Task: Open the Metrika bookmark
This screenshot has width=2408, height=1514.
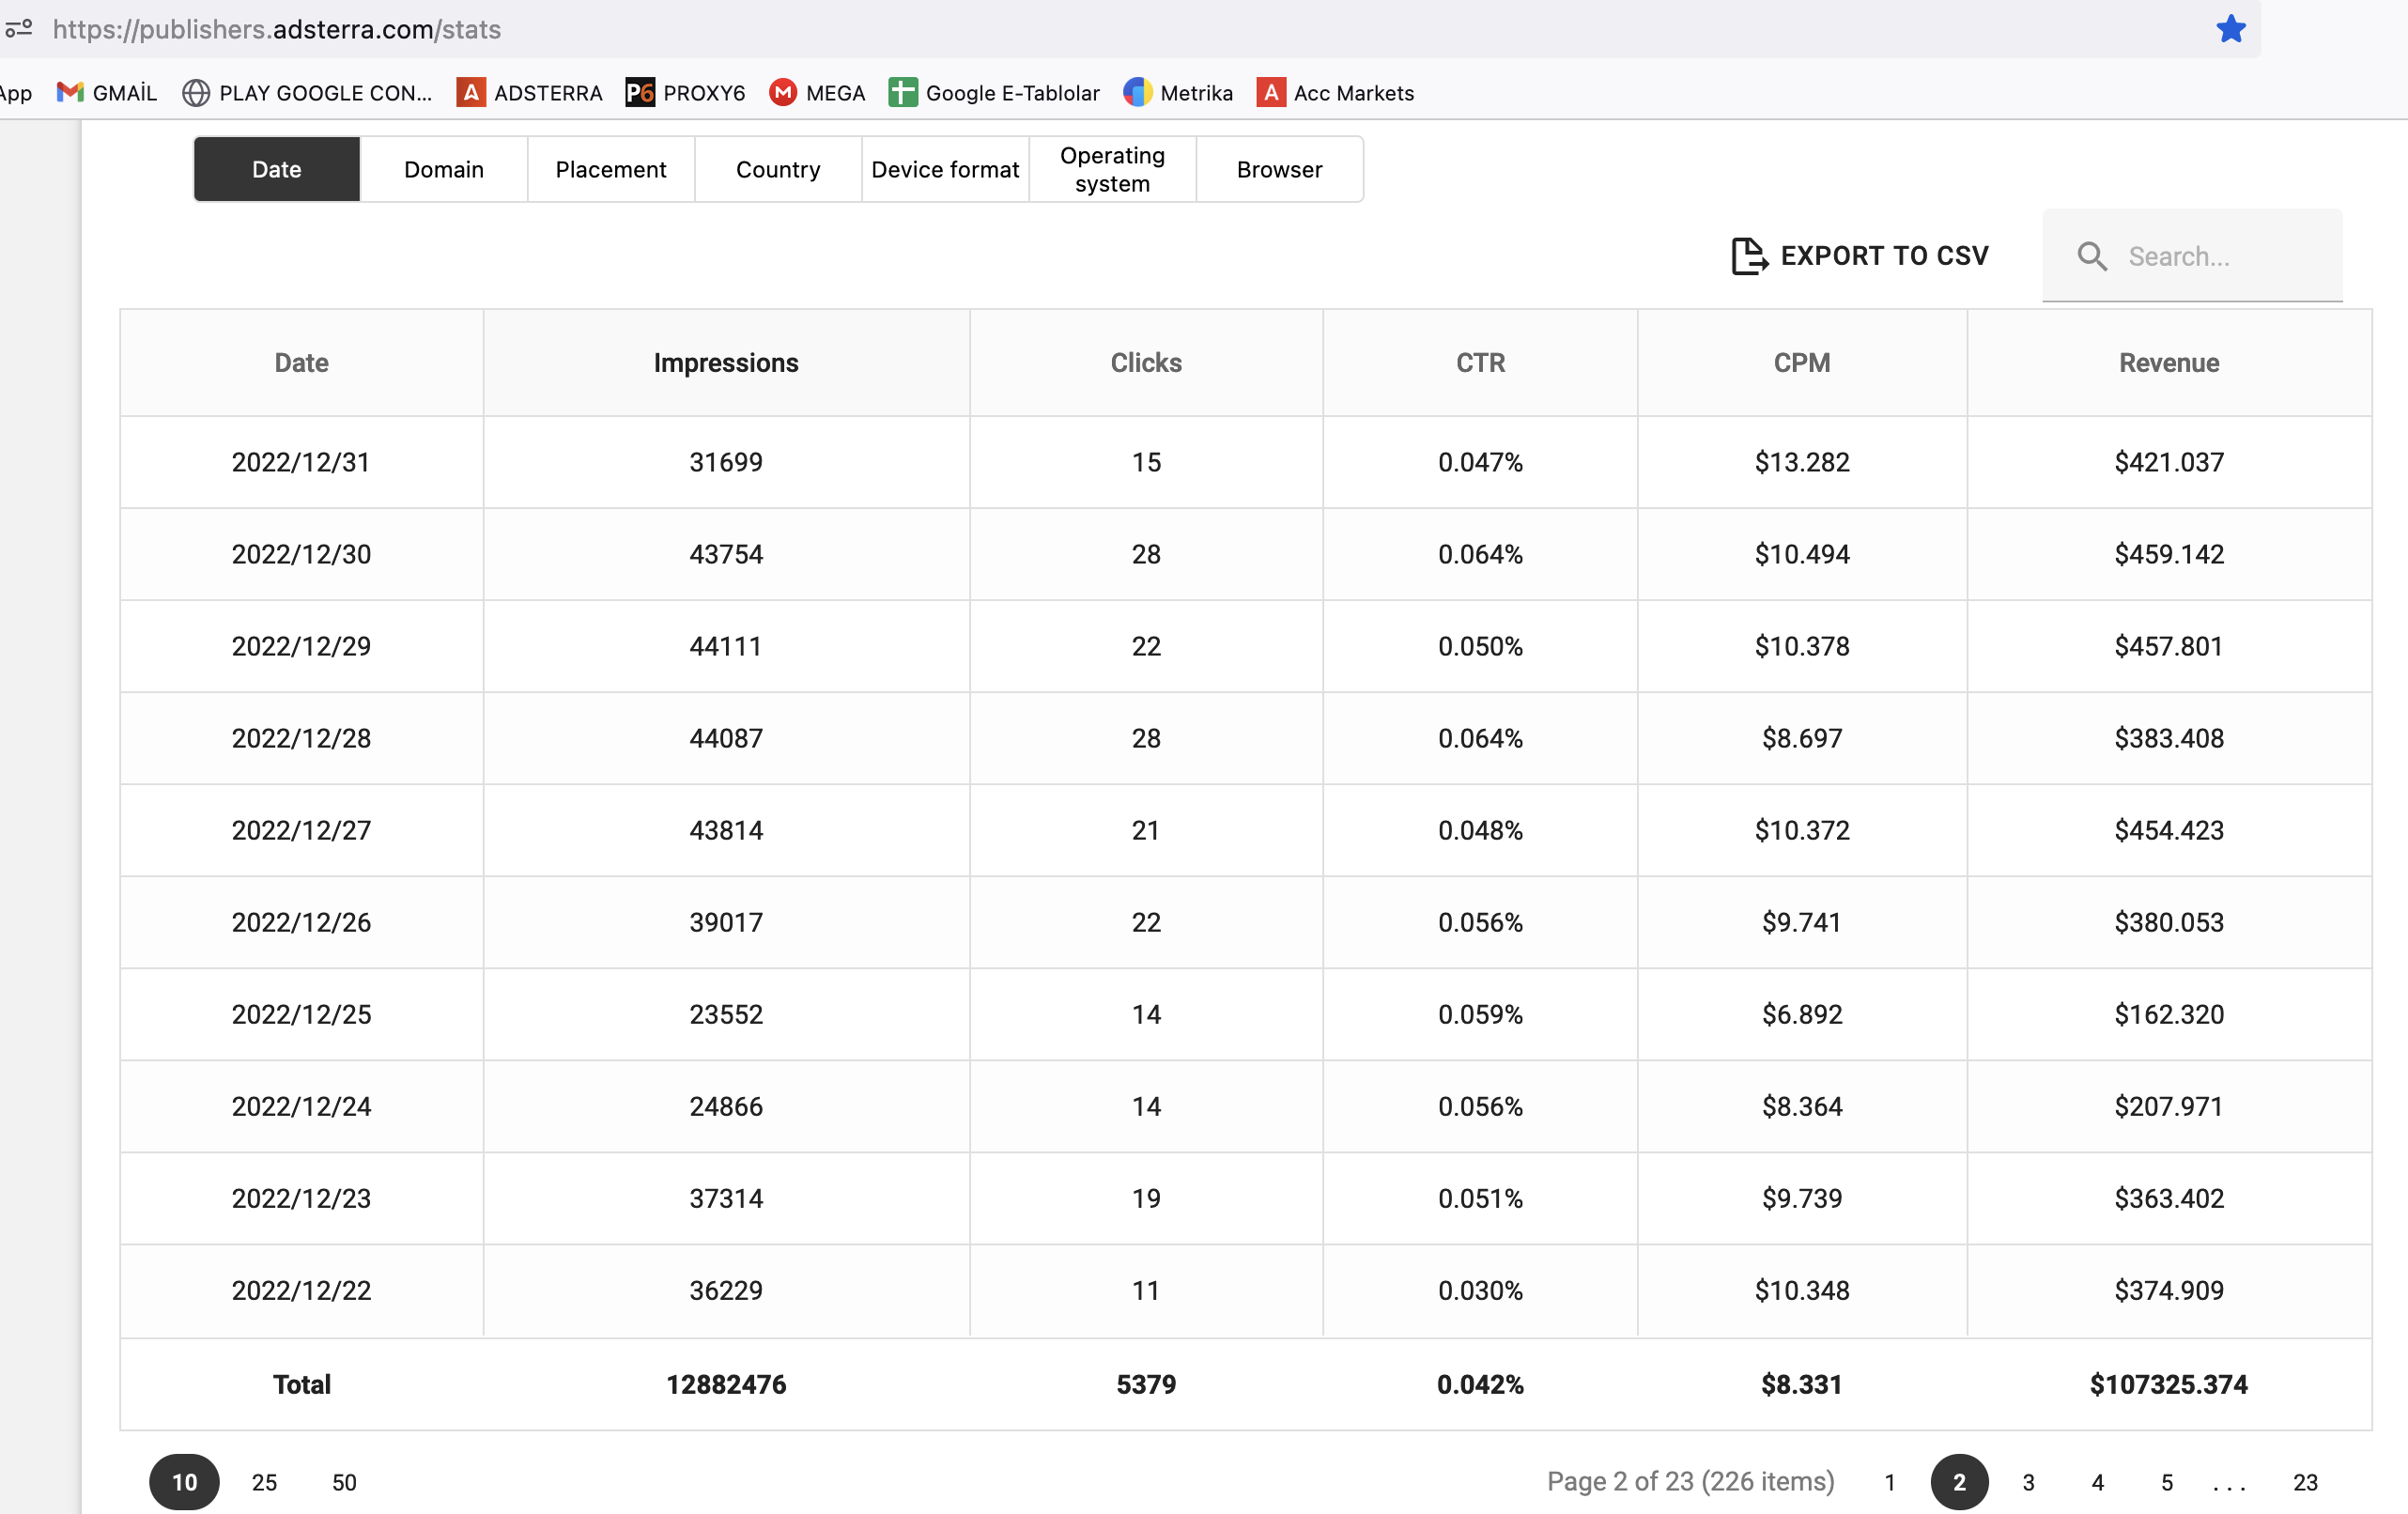Action: pos(1178,92)
